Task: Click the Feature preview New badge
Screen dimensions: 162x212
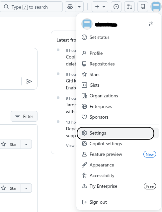Action: tap(150, 155)
